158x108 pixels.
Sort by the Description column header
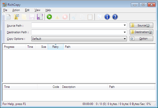[84, 87]
